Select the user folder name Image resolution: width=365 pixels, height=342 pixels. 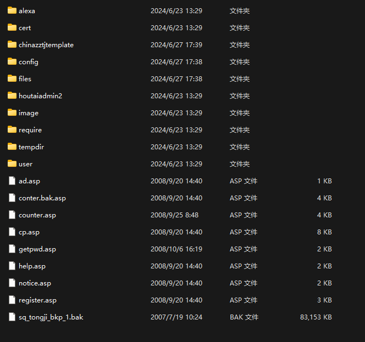point(25,164)
